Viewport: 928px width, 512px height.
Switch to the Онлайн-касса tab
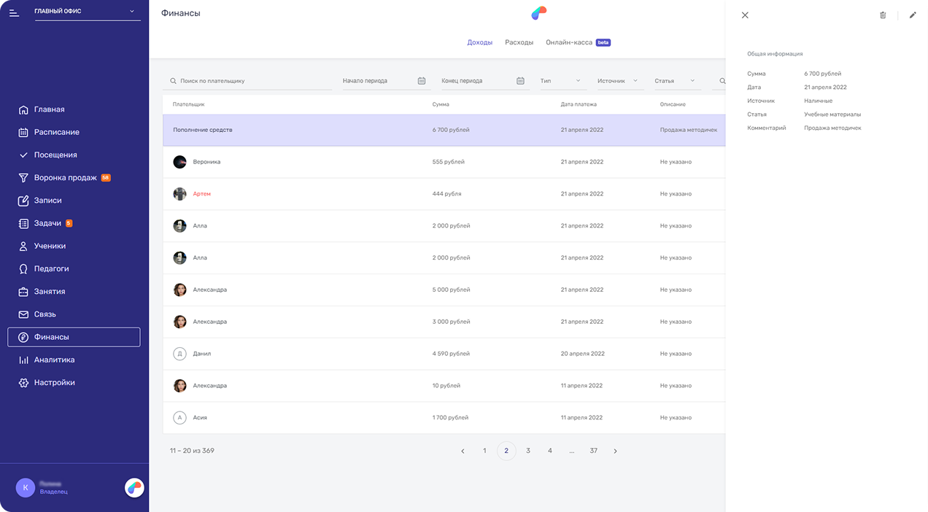point(569,42)
